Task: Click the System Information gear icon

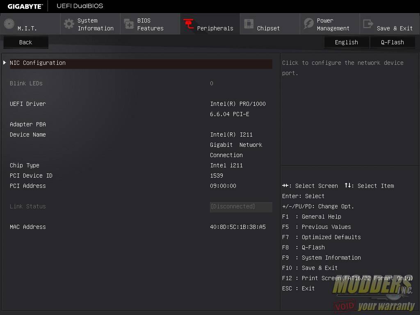Action: [x=69, y=24]
